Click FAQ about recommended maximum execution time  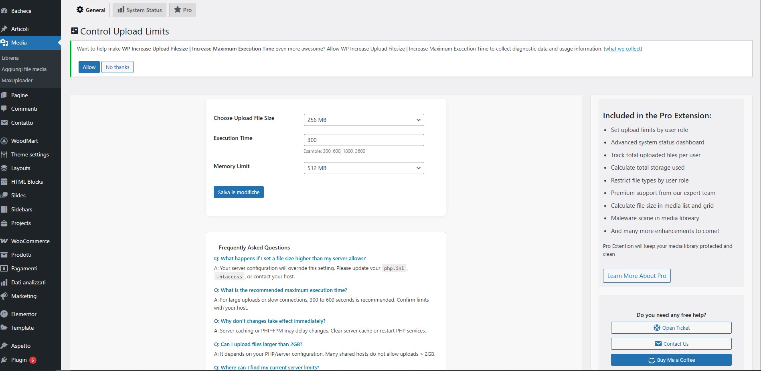coord(281,290)
